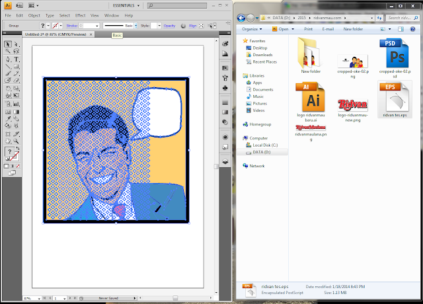The width and height of the screenshot is (423, 304).
Task: Open the zoom level dropdown at bottom
Action: click(39, 298)
